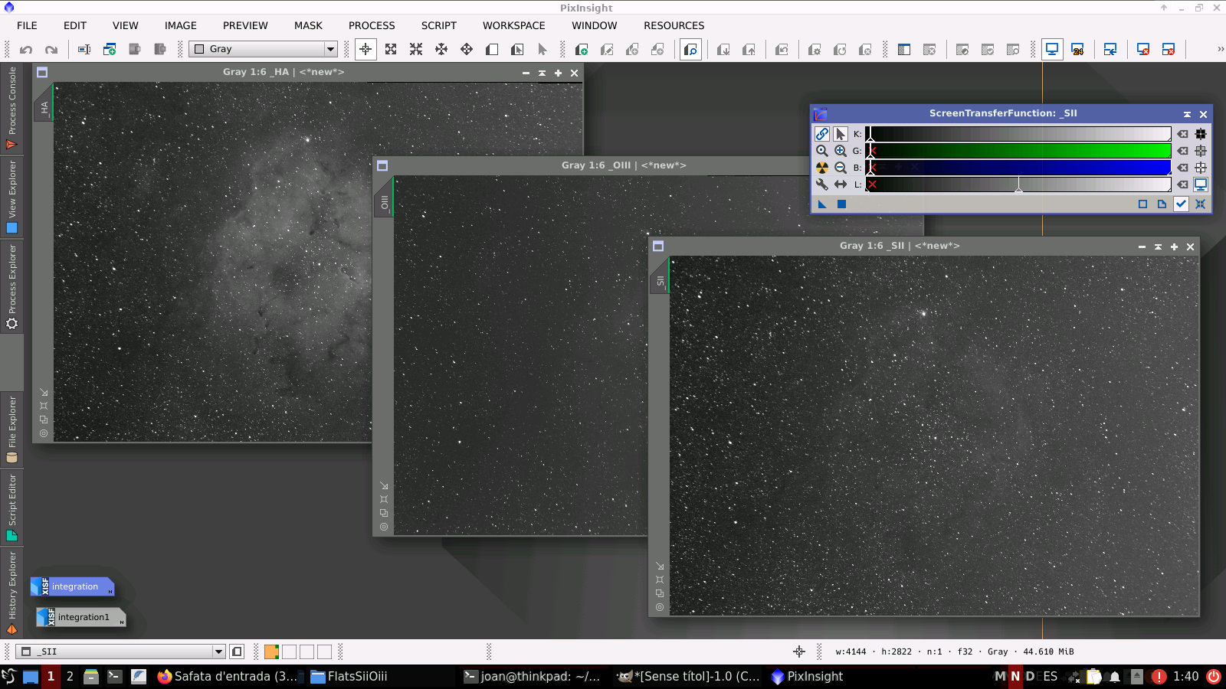Image resolution: width=1226 pixels, height=689 pixels.
Task: Click the blue square Apply button in ScreenTransferFunction
Action: coord(841,204)
